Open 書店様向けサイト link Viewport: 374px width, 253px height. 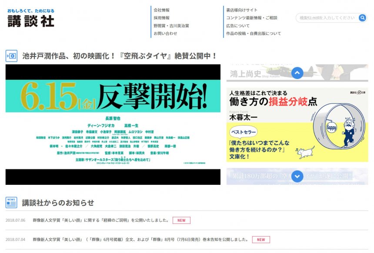pos(241,10)
